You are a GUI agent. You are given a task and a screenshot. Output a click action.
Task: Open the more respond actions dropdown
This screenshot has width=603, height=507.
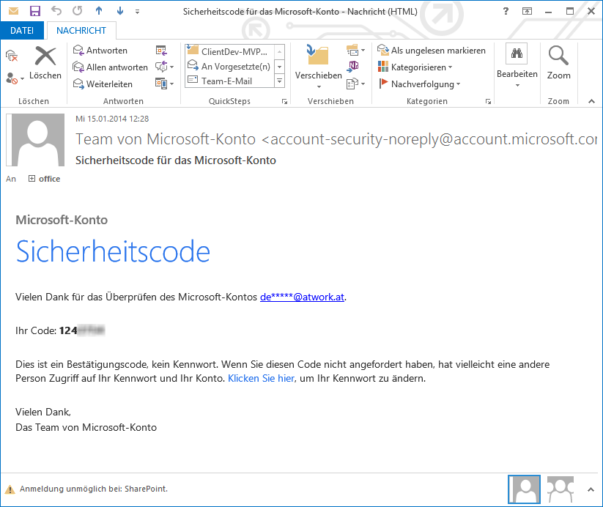tap(165, 84)
